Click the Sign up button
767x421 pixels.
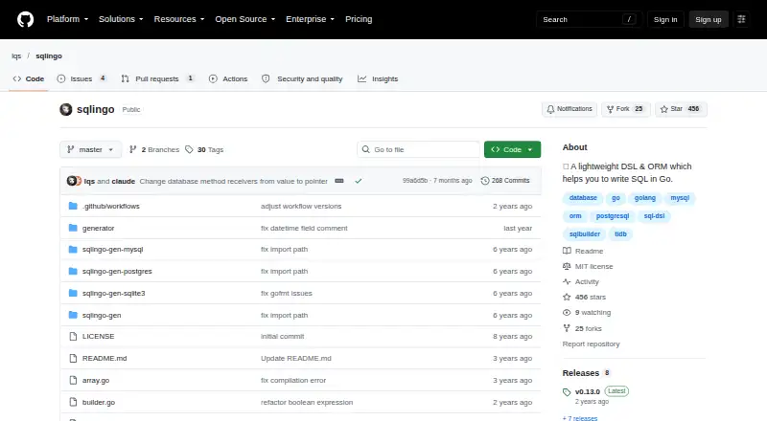(x=709, y=19)
